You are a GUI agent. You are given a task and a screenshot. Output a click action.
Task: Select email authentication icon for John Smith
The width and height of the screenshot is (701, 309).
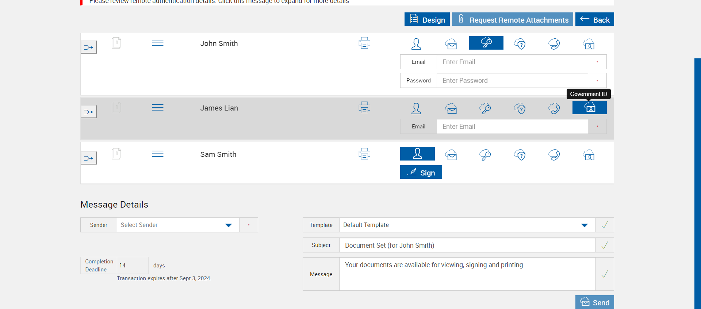click(451, 44)
